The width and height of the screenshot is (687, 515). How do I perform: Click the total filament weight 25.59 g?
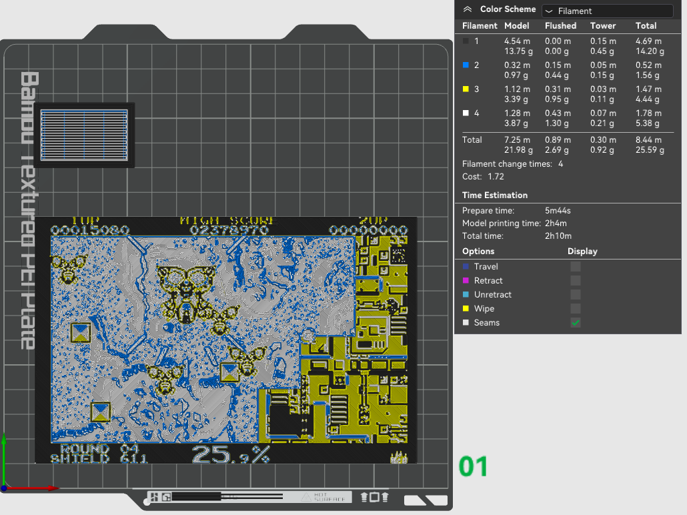click(650, 150)
